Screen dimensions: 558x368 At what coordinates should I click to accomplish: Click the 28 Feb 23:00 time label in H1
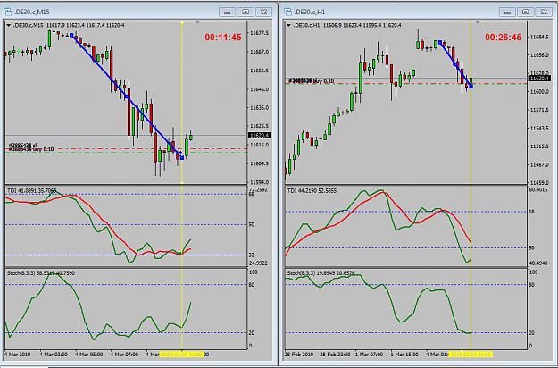(x=333, y=355)
